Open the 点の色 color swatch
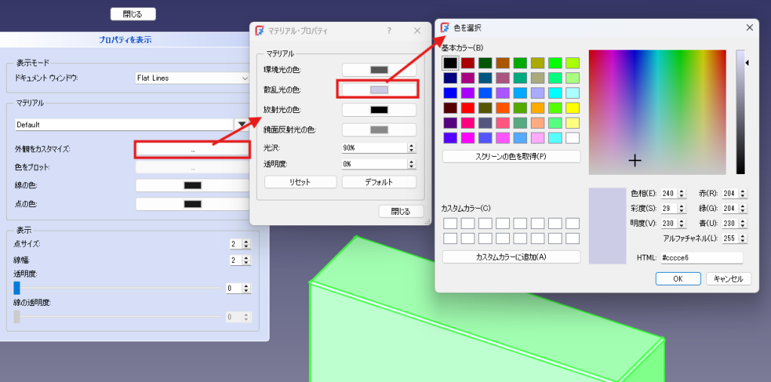 (x=192, y=203)
